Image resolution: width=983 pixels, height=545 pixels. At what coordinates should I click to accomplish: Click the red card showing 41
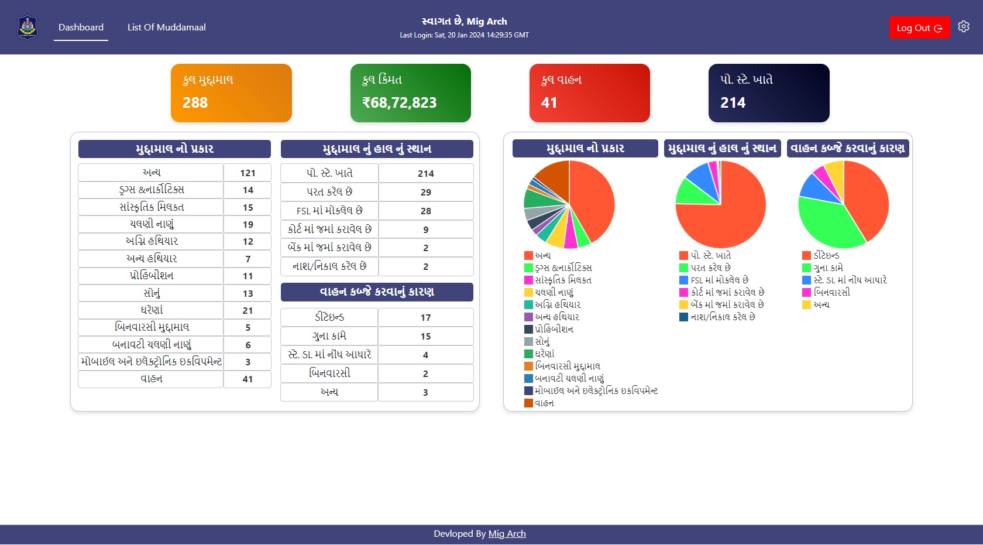[x=589, y=93]
